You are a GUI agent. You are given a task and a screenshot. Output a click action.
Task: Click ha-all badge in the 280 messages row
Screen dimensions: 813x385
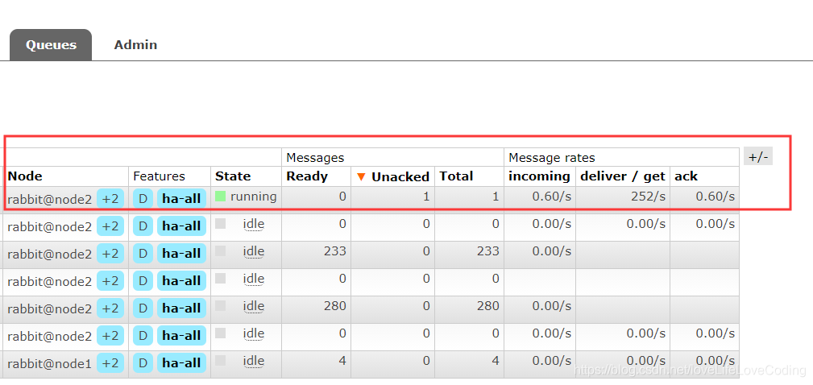pyautogui.click(x=181, y=308)
